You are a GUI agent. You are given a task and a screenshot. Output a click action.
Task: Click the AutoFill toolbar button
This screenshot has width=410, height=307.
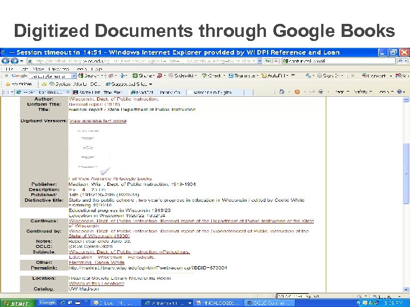coord(275,76)
